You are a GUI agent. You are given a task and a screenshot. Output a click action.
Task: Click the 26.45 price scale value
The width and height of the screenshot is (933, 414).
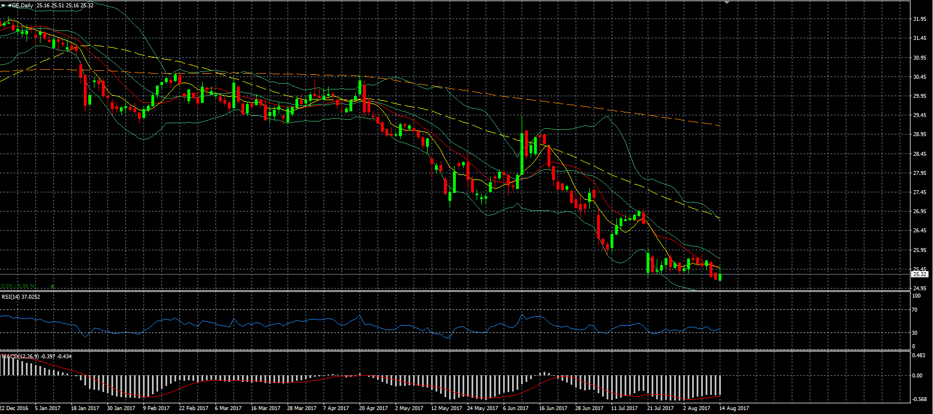coord(919,231)
